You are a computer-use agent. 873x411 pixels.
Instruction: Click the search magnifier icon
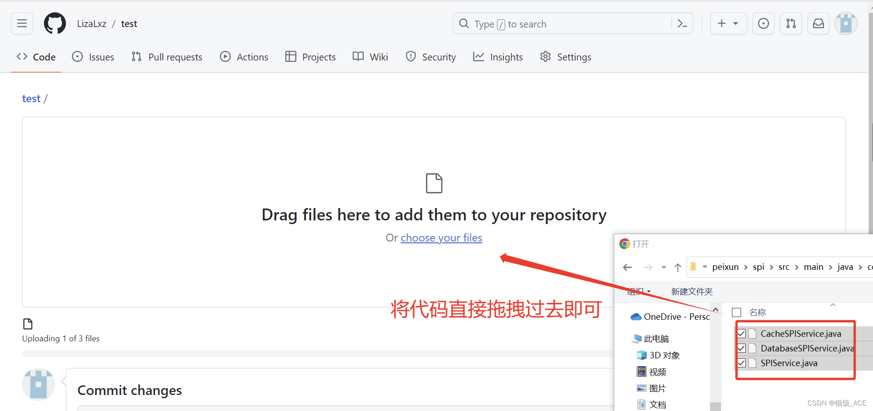click(x=464, y=23)
